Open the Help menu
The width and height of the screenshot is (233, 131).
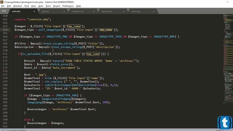click(x=79, y=6)
